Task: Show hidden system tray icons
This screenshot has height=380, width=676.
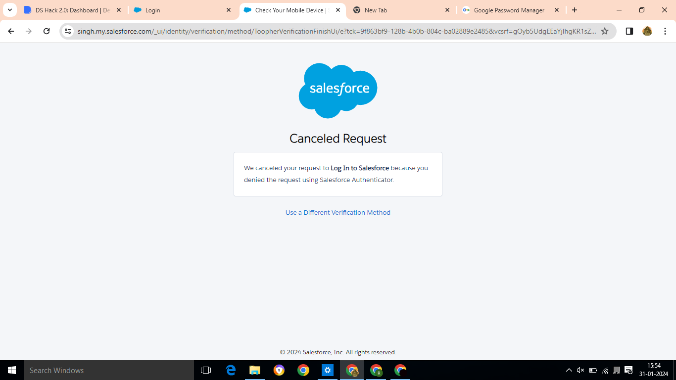Action: 569,370
